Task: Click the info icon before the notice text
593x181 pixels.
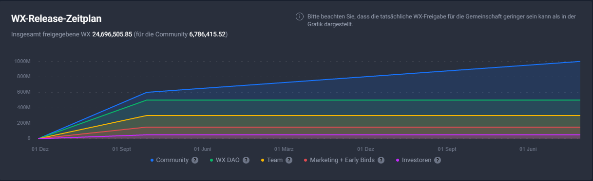Action: click(x=300, y=17)
